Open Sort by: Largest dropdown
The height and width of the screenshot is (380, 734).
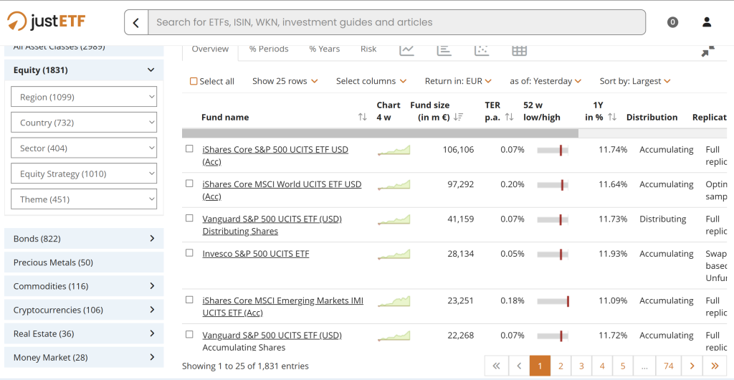(635, 82)
